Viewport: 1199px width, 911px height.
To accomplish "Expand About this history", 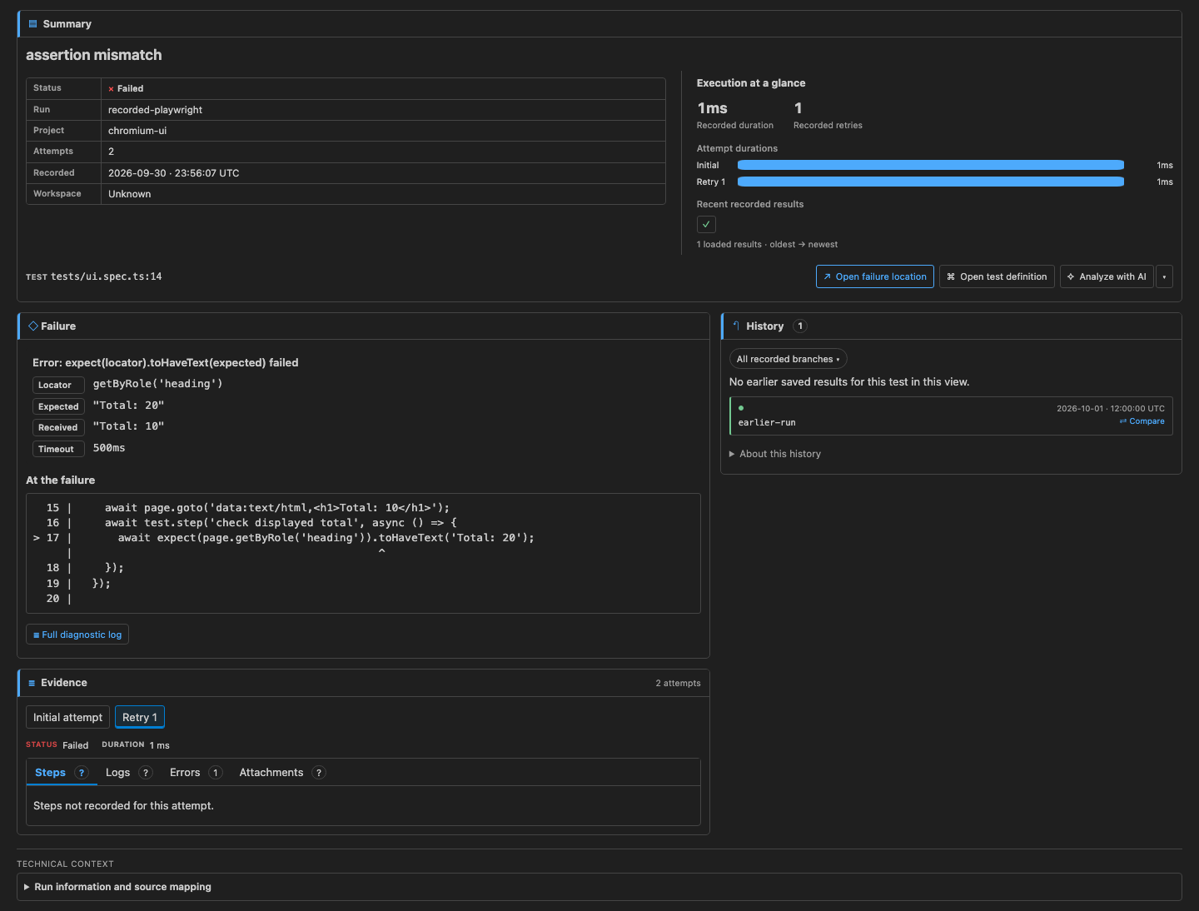I will point(775,454).
